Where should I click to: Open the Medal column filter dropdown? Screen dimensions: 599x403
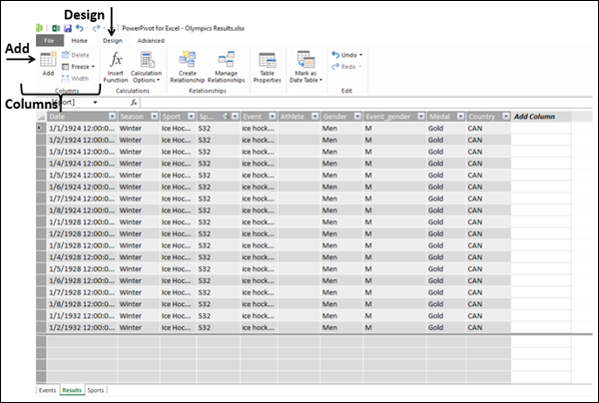[x=459, y=117]
